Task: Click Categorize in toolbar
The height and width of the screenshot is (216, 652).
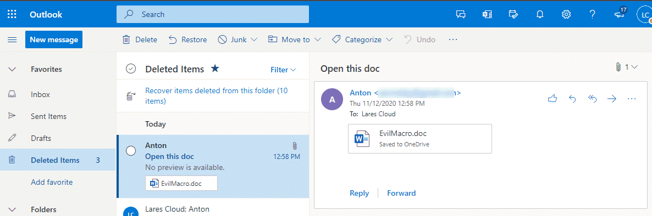Action: click(357, 40)
